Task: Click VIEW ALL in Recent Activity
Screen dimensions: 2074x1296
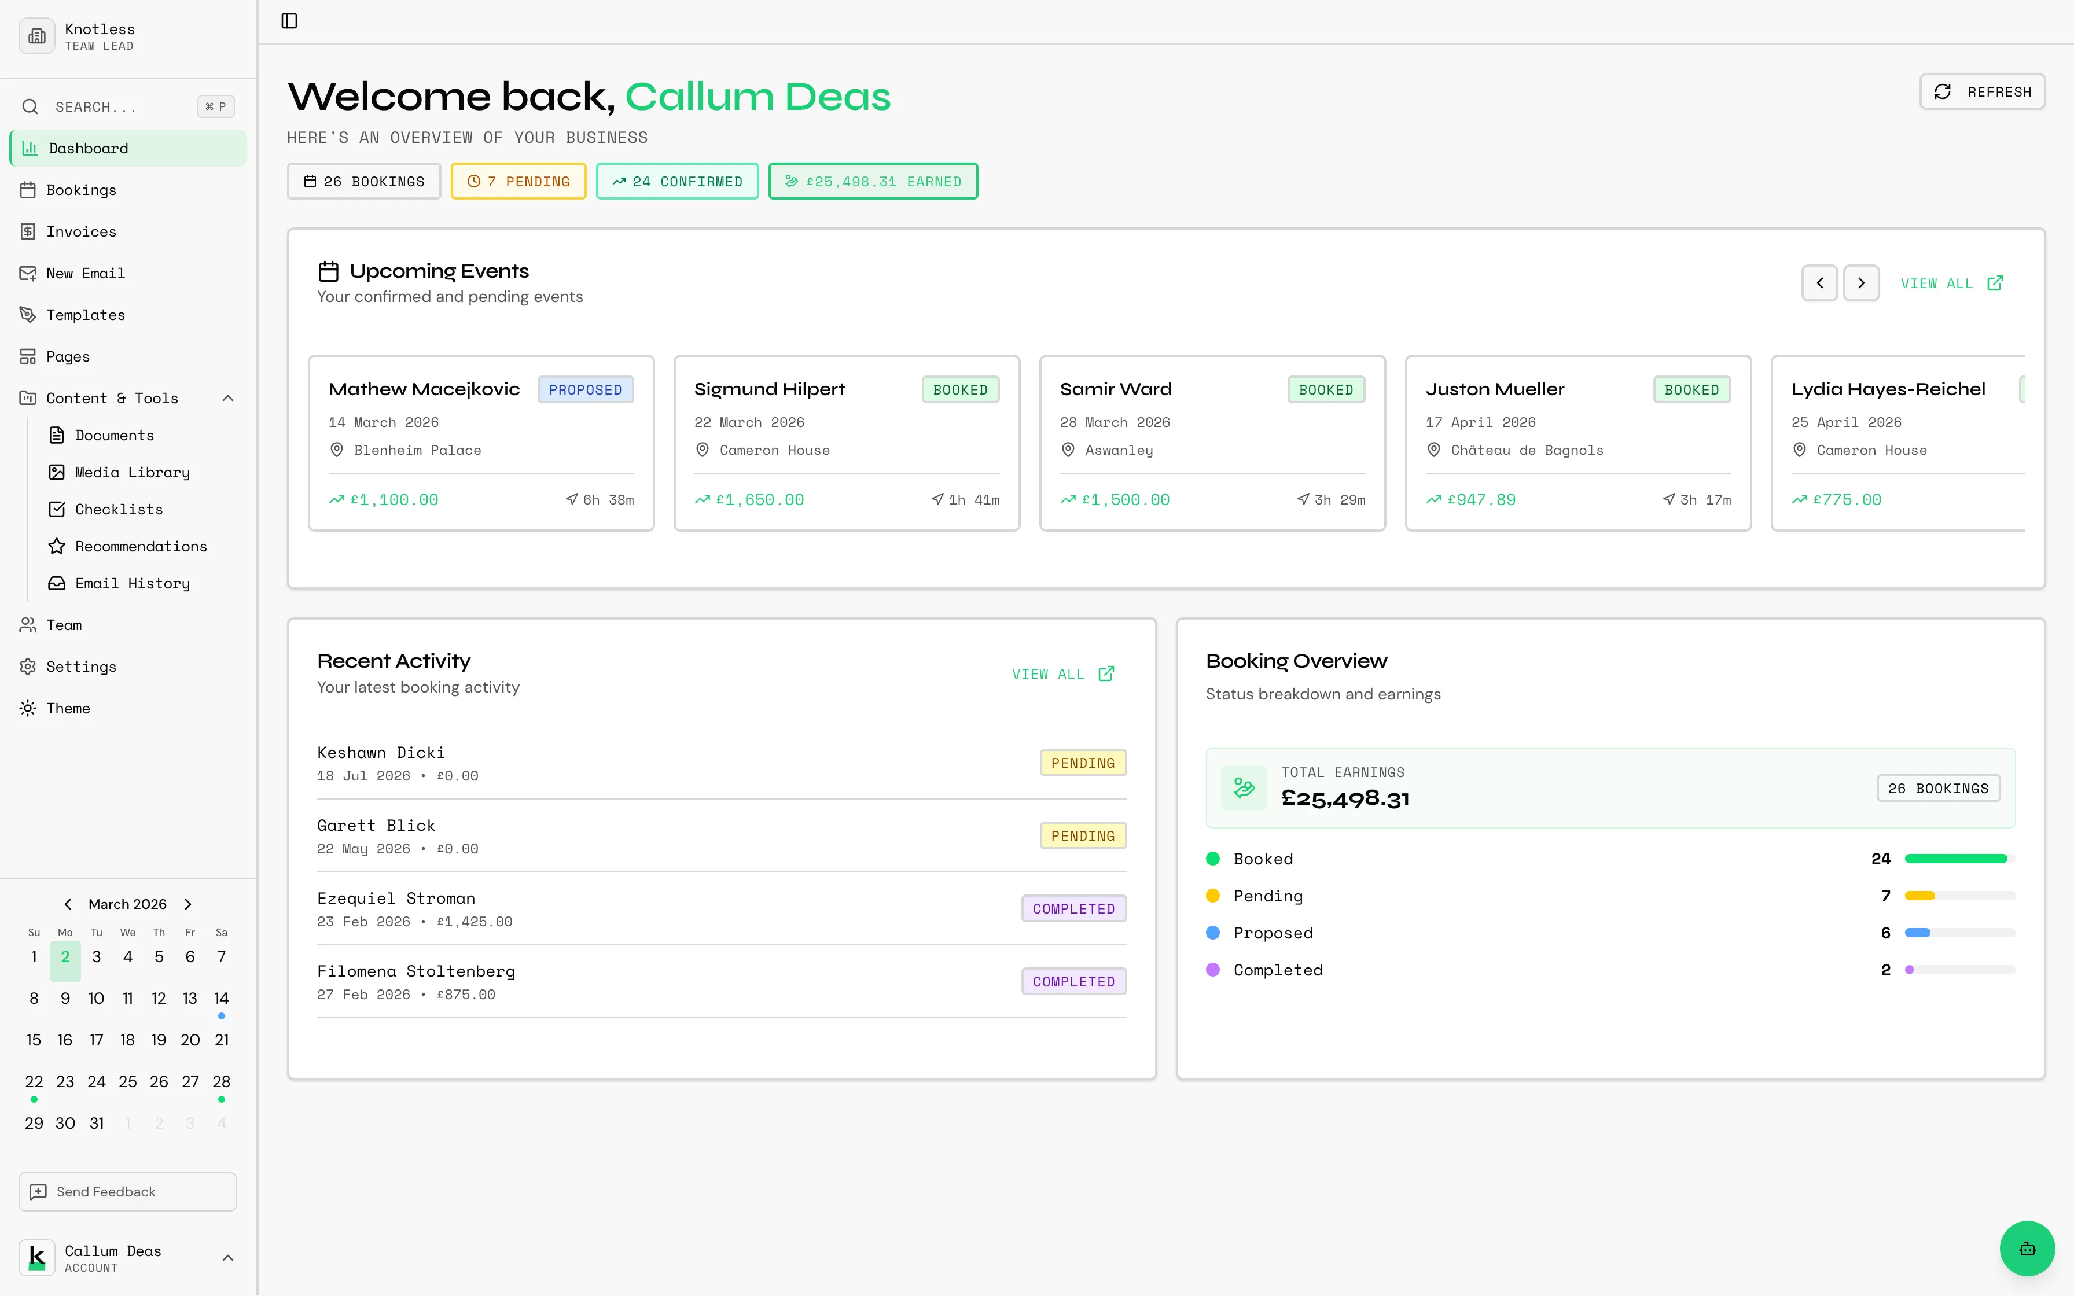Action: [1061, 673]
